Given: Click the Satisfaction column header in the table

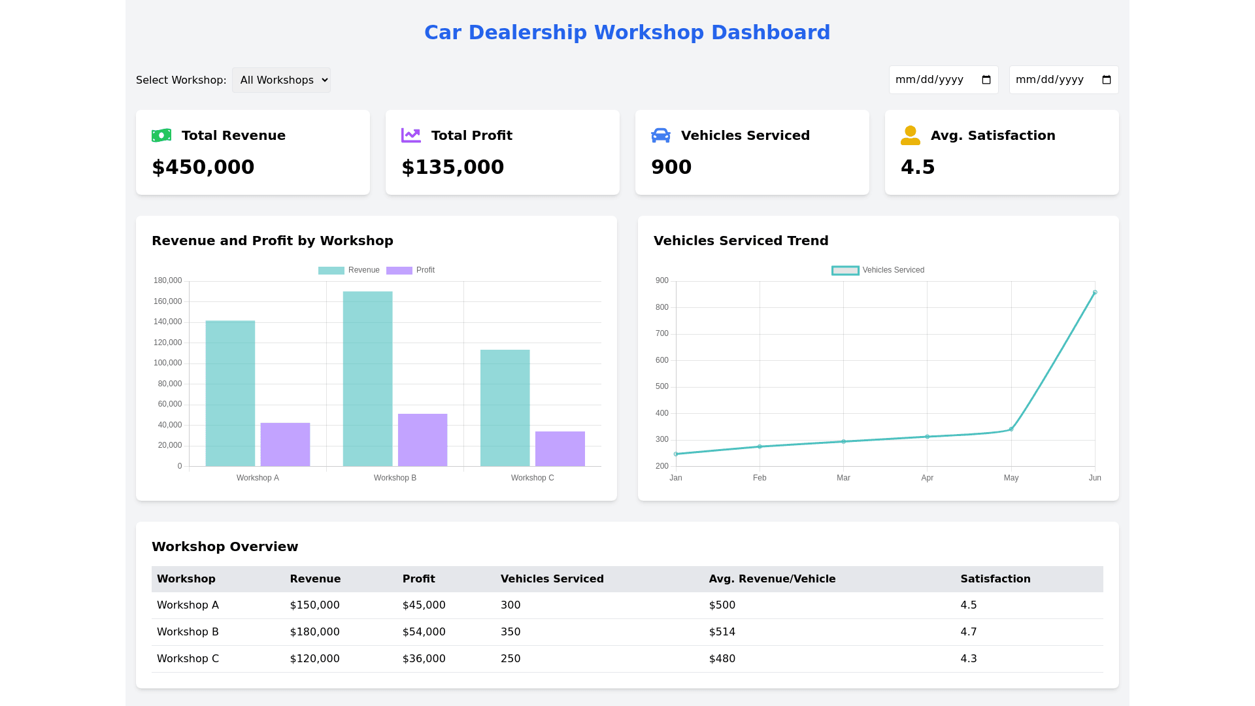Looking at the screenshot, I should 995,579.
